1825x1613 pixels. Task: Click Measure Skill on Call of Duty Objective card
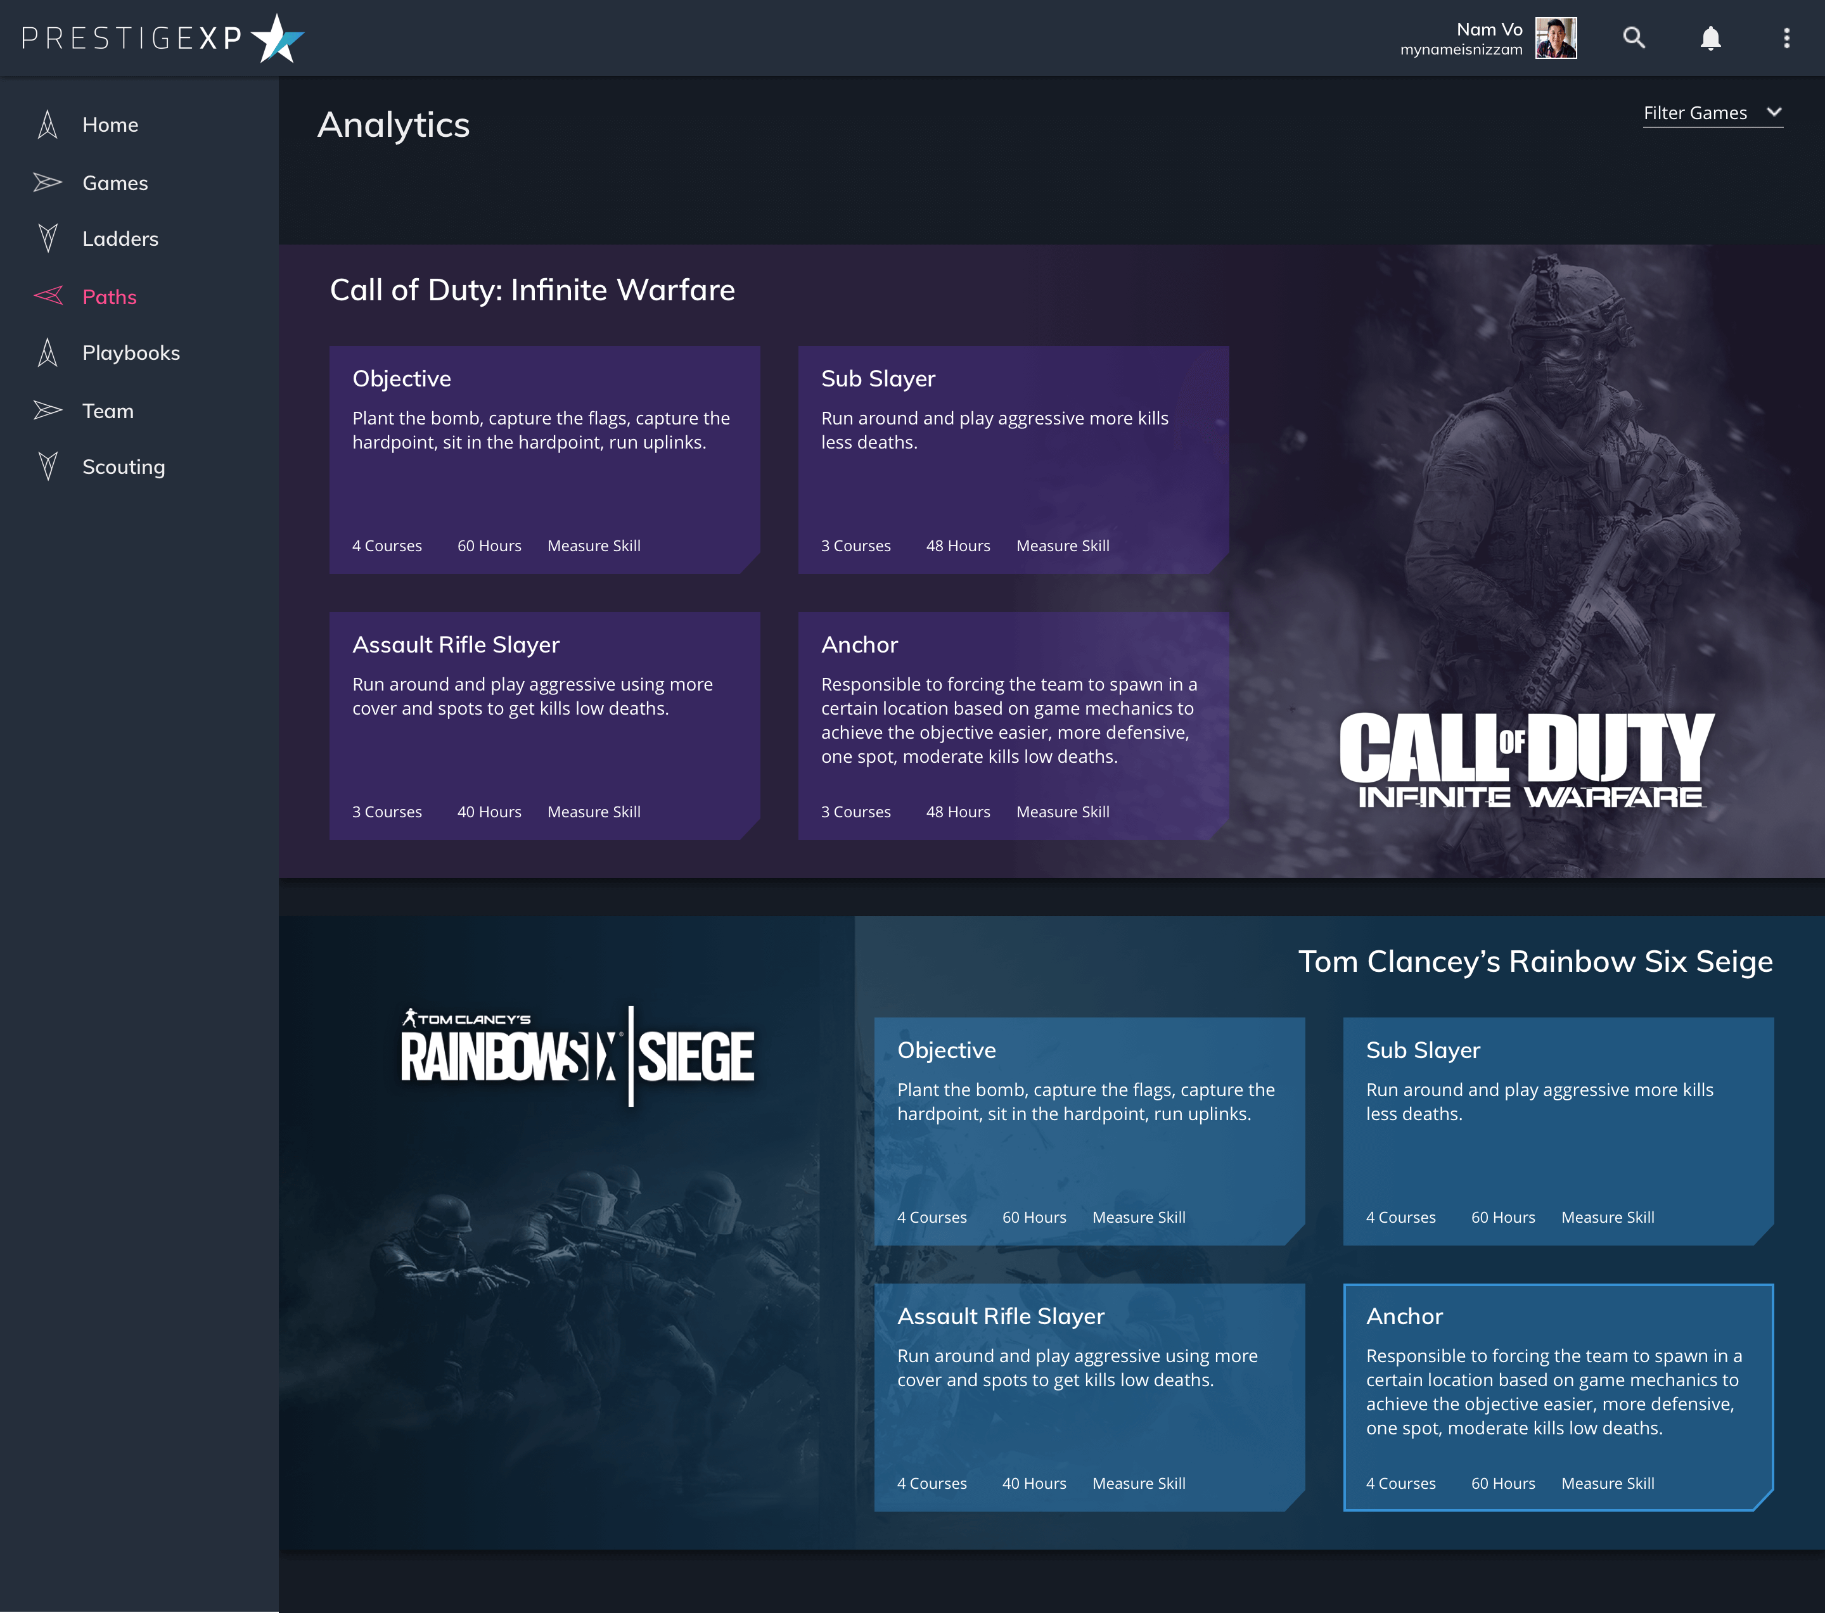(x=594, y=545)
